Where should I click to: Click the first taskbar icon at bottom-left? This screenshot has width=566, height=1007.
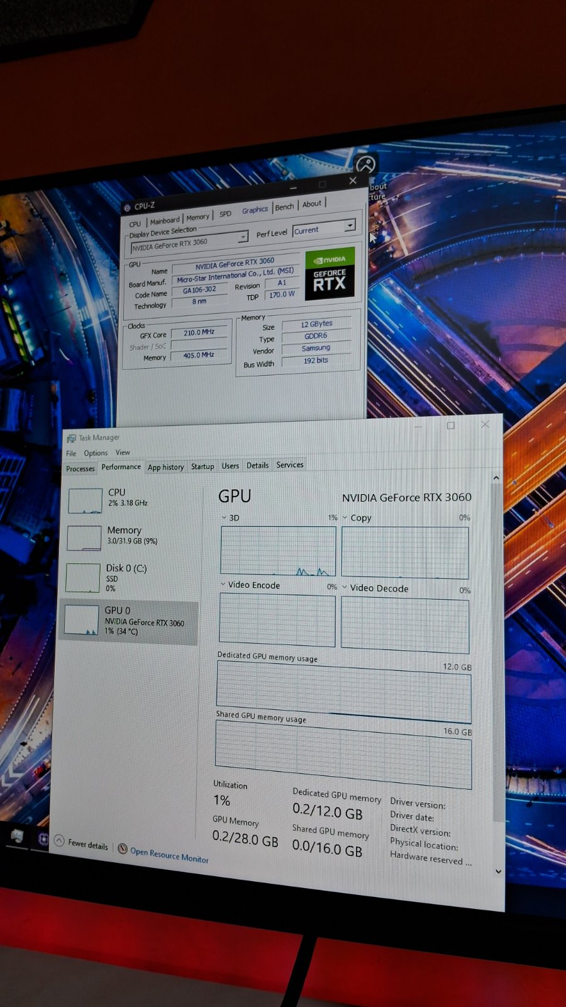[17, 836]
